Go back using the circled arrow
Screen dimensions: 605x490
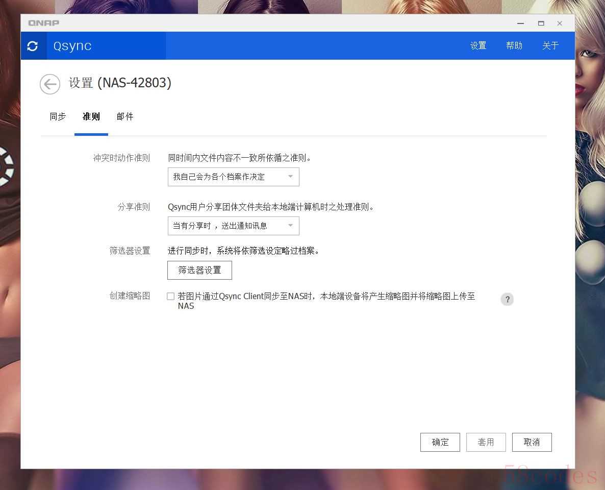pyautogui.click(x=50, y=84)
